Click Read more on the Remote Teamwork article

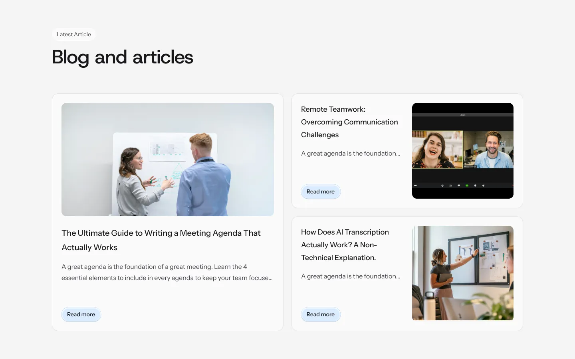click(321, 191)
